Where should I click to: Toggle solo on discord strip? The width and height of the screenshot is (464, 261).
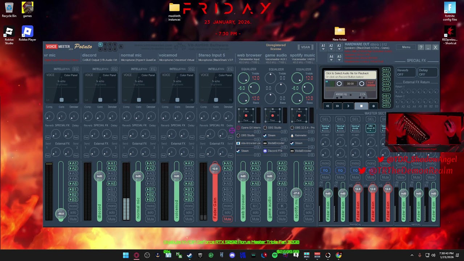(x=112, y=212)
